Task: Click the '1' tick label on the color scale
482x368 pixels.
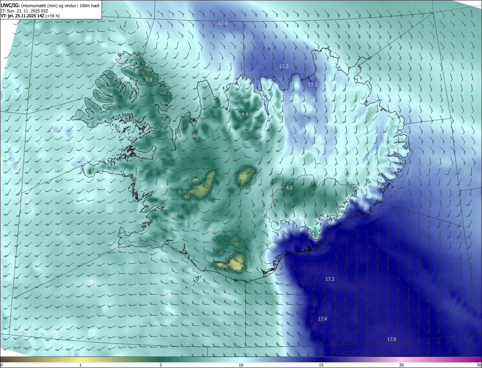Action: (x=81, y=365)
